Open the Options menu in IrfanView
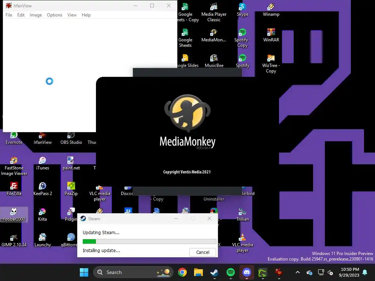The height and width of the screenshot is (281, 375). pyautogui.click(x=55, y=15)
